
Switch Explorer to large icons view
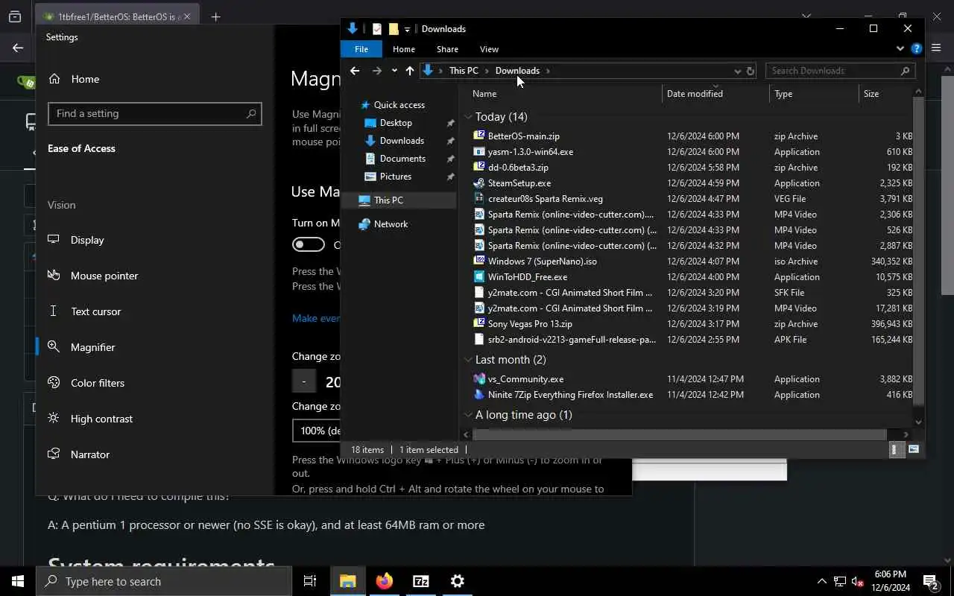click(x=914, y=449)
